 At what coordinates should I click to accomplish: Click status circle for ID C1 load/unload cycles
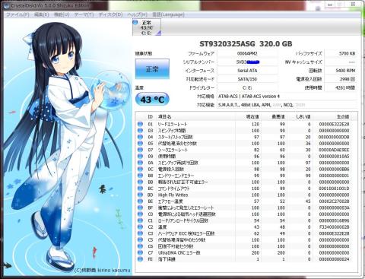[140, 220]
